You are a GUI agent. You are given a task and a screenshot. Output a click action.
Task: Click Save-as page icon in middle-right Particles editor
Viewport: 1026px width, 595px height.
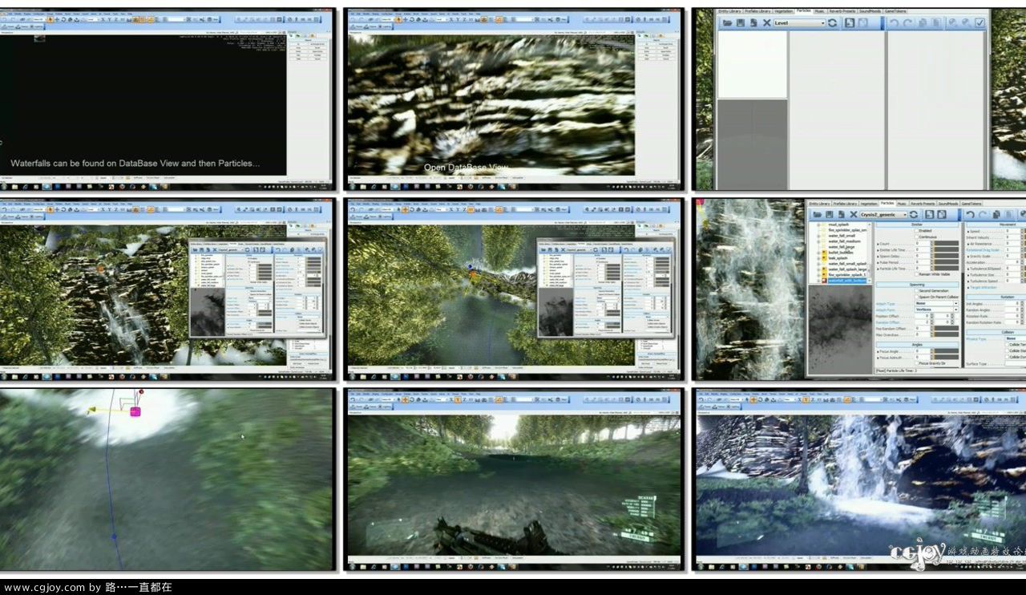pos(842,214)
